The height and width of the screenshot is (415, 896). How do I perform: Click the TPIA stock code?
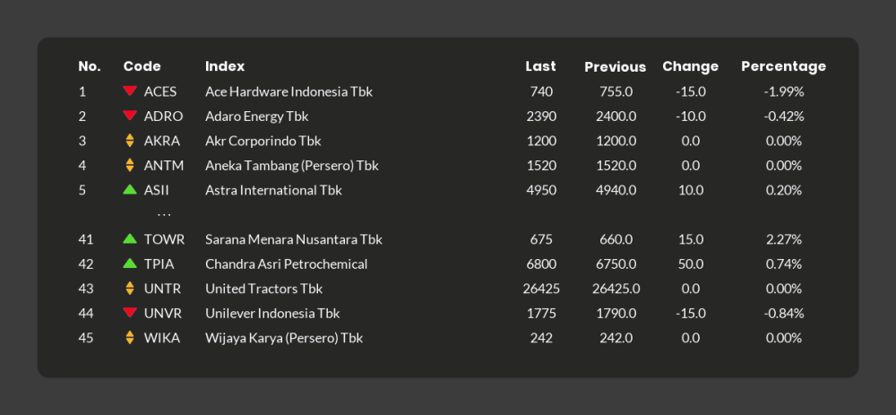[x=159, y=264]
